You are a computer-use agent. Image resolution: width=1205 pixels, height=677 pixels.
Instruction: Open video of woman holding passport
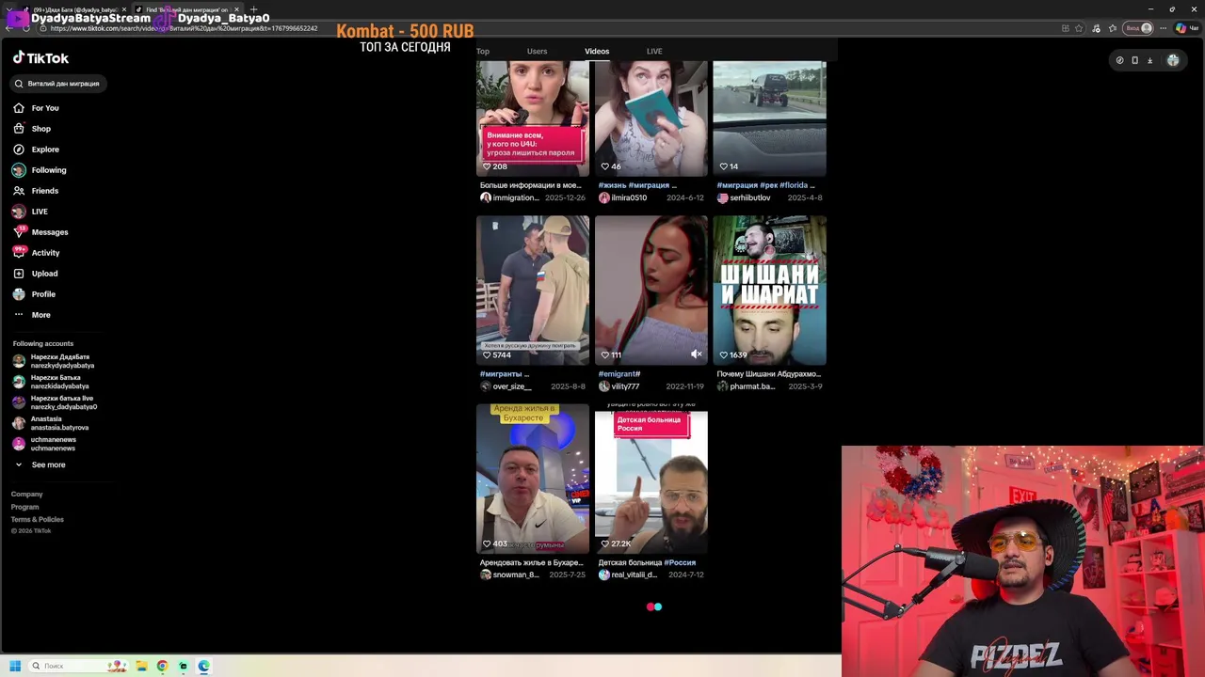(651, 118)
